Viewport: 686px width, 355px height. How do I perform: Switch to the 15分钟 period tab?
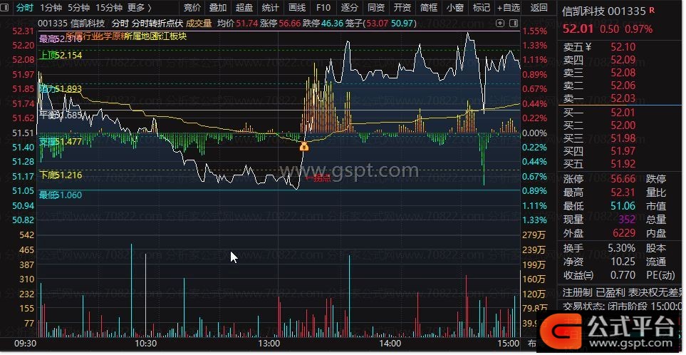pos(109,8)
